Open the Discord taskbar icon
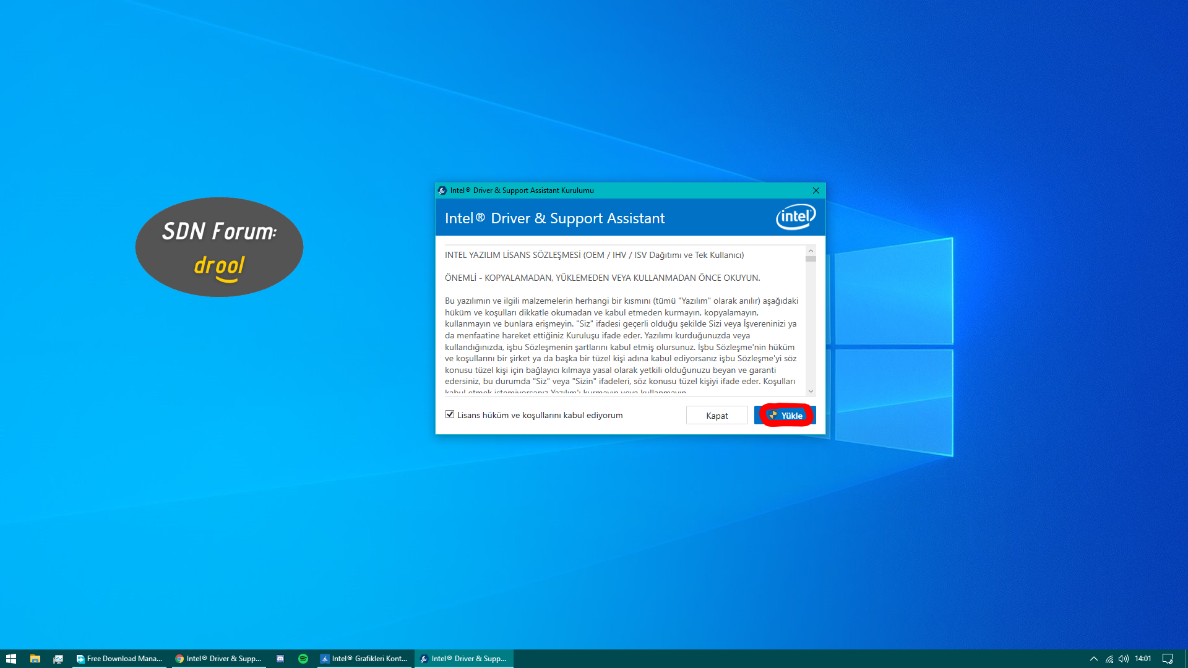This screenshot has width=1188, height=668. 280,659
